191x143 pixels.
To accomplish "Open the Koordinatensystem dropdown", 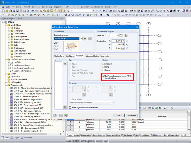I will point(81,39).
